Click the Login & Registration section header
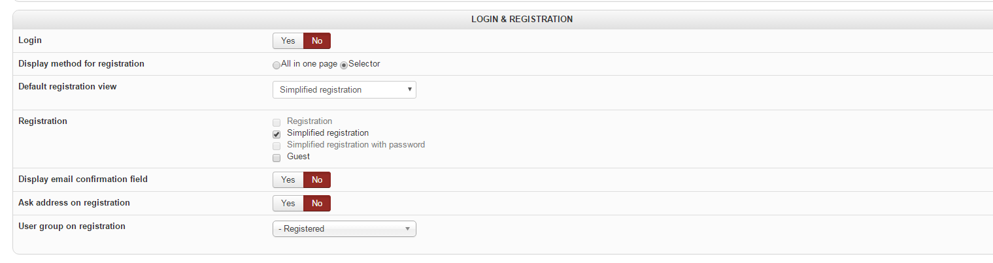 click(x=522, y=20)
